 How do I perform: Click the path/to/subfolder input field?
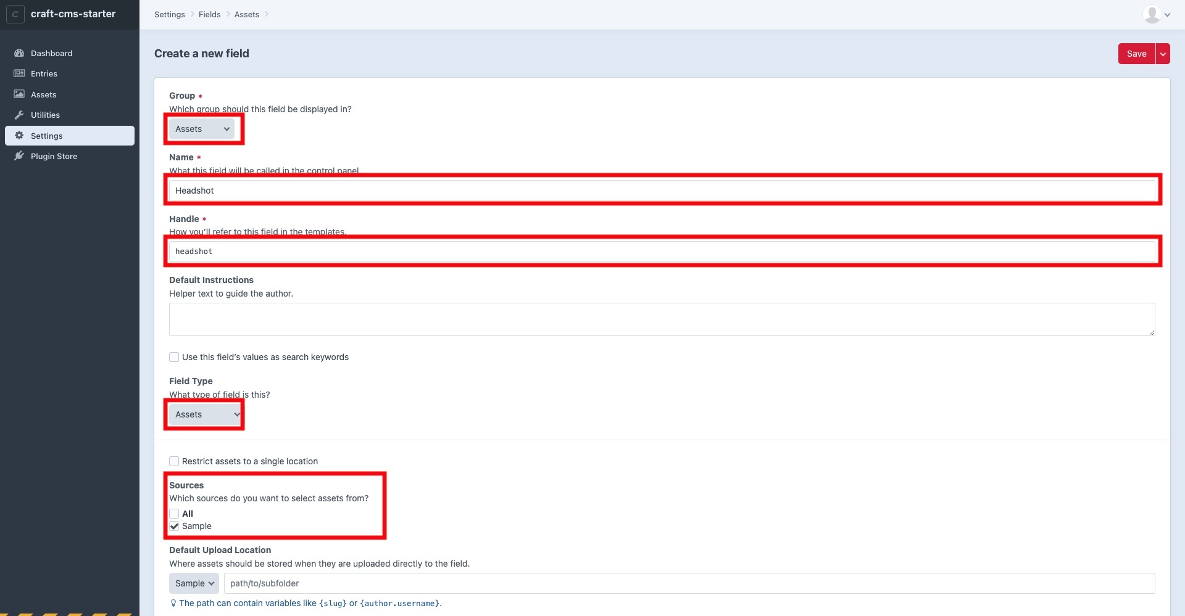pyautogui.click(x=689, y=583)
